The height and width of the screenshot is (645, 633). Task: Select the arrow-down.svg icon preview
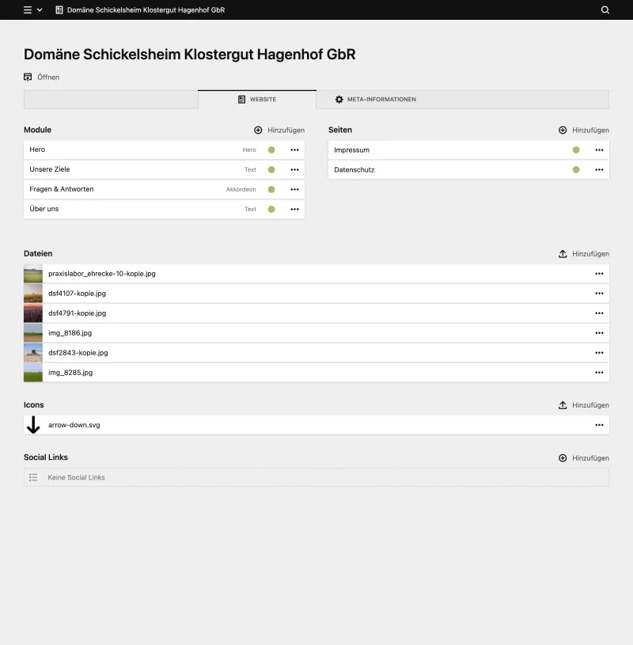[x=32, y=424]
